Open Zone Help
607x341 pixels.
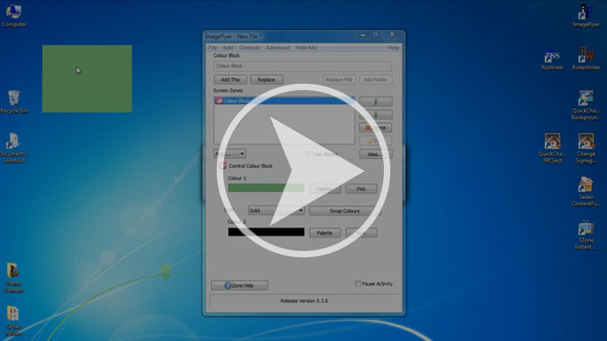239,286
